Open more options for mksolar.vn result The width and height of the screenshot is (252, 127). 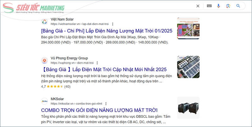click(x=106, y=104)
